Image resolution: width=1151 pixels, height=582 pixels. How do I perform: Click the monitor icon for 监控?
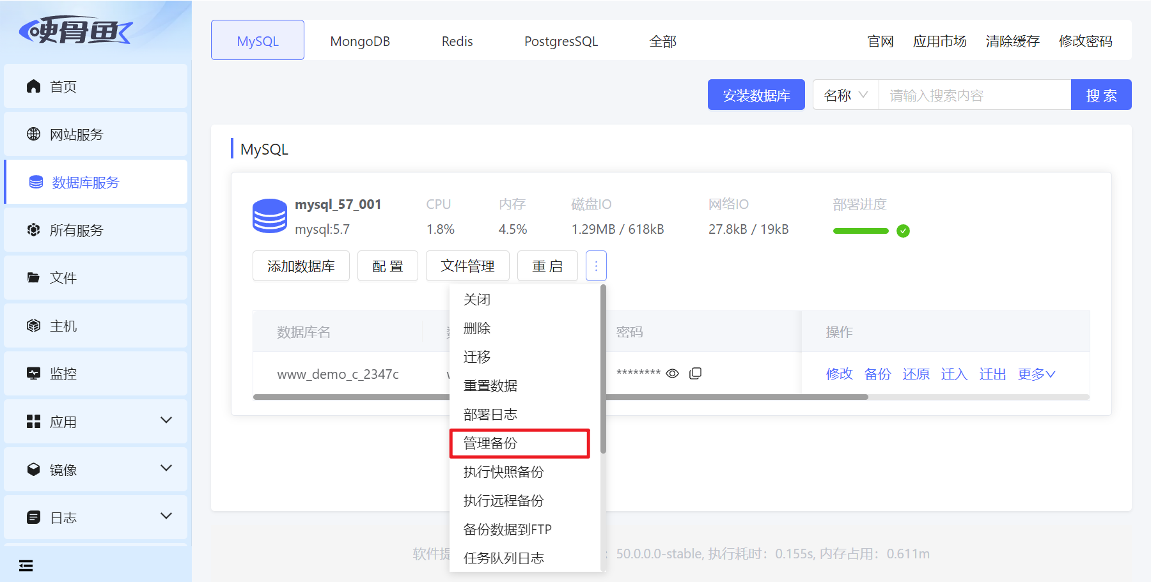pyautogui.click(x=33, y=374)
